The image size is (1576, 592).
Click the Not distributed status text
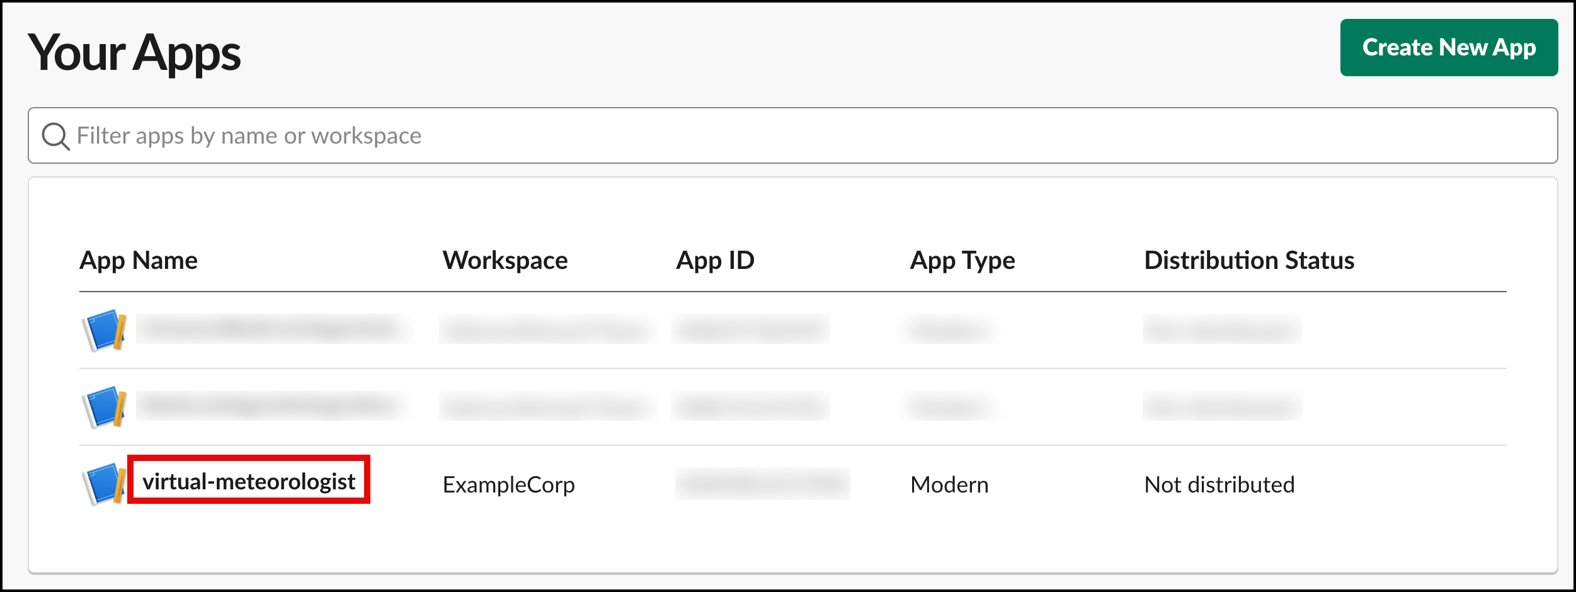[x=1219, y=484]
